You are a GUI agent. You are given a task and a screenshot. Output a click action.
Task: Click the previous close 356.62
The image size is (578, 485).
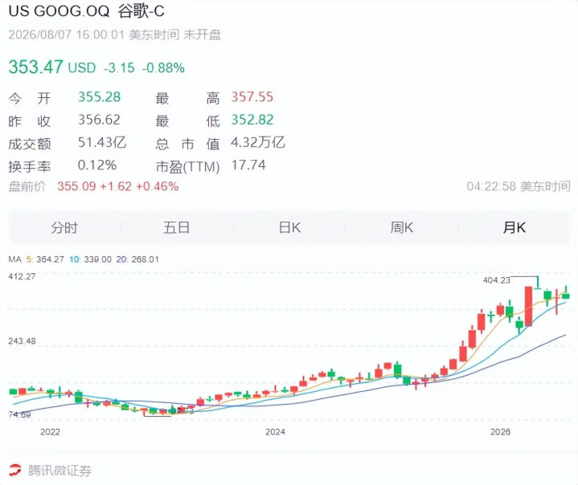tap(99, 120)
